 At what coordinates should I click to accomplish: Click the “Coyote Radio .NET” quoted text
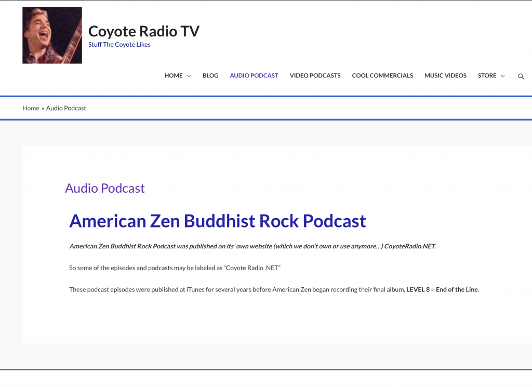[252, 268]
